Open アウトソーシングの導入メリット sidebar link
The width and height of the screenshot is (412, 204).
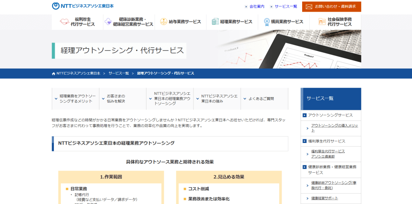[334, 128]
